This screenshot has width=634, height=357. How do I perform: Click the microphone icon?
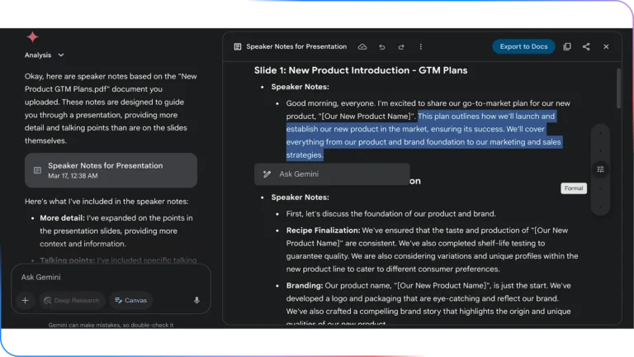point(196,300)
